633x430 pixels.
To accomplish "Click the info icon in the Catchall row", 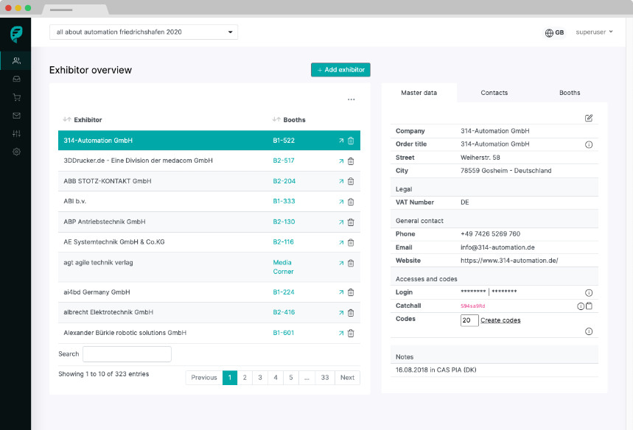I will coord(581,306).
